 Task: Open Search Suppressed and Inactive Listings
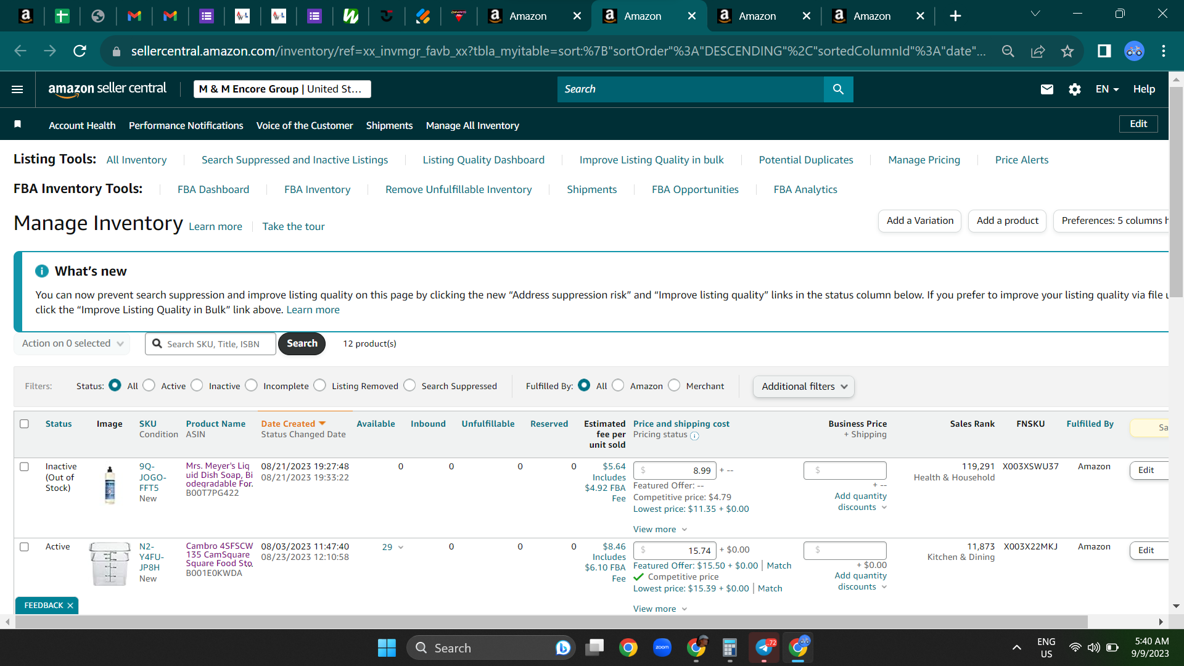[x=295, y=160]
